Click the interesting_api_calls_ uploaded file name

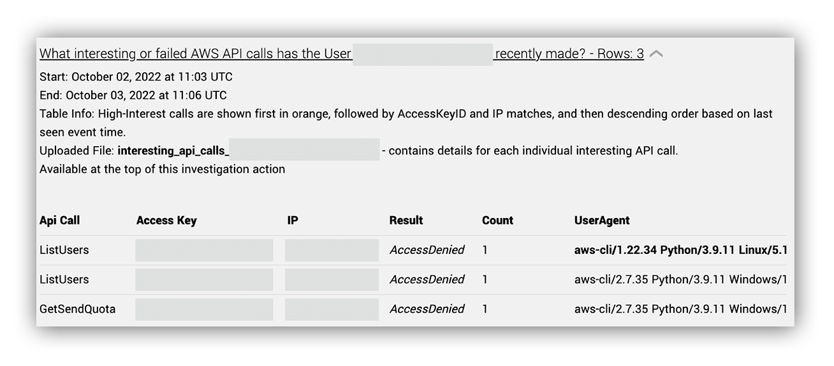point(173,151)
